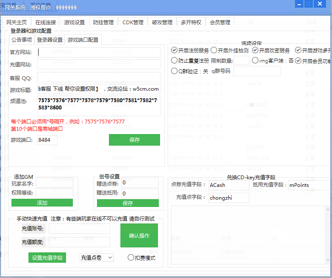The height and width of the screenshot is (278, 332).
Task: Switch to the 在线连接 tab
Action: click(45, 22)
